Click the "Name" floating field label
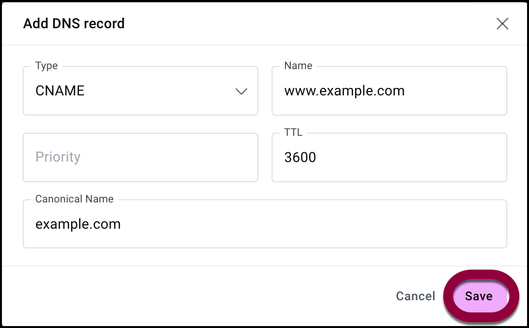Screen dimensions: 529x328 click(x=298, y=66)
